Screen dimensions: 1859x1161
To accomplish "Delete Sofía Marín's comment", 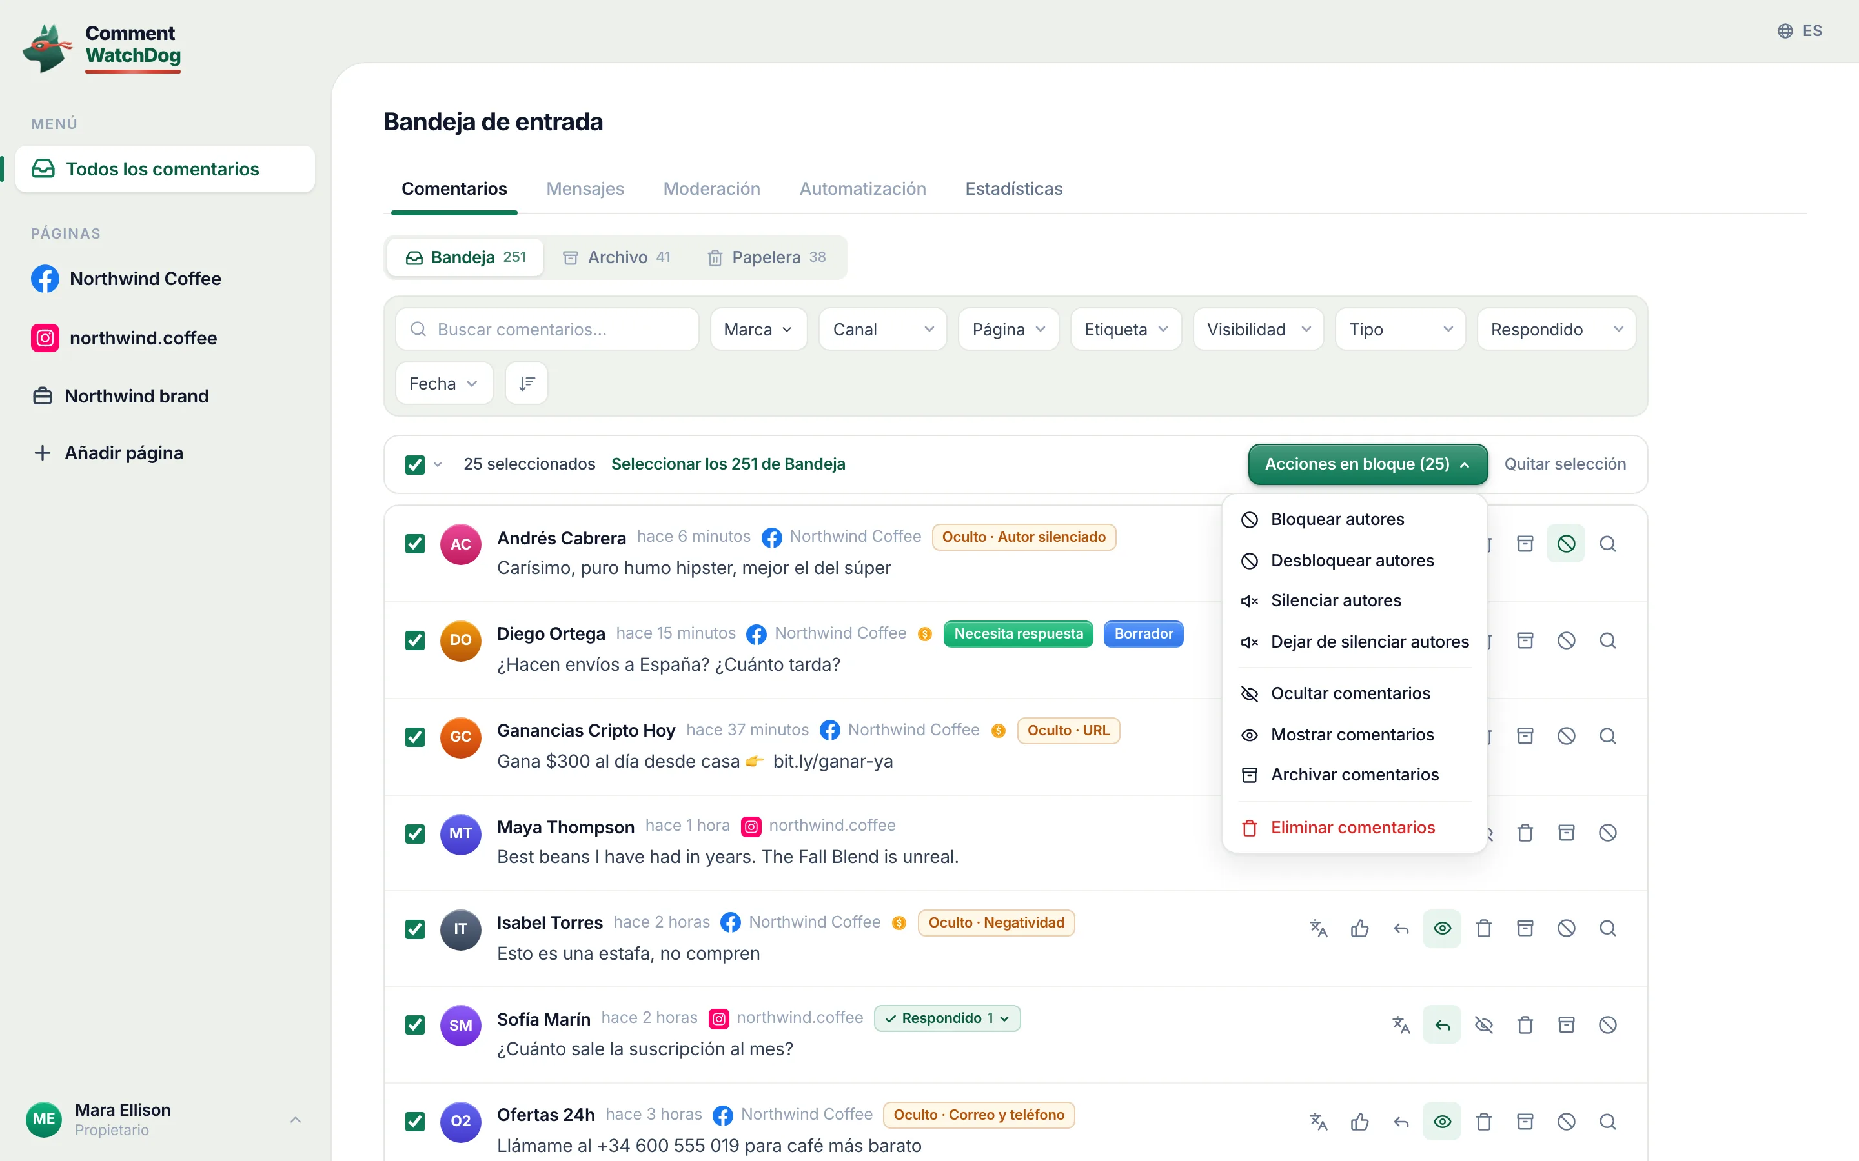I will [x=1525, y=1025].
